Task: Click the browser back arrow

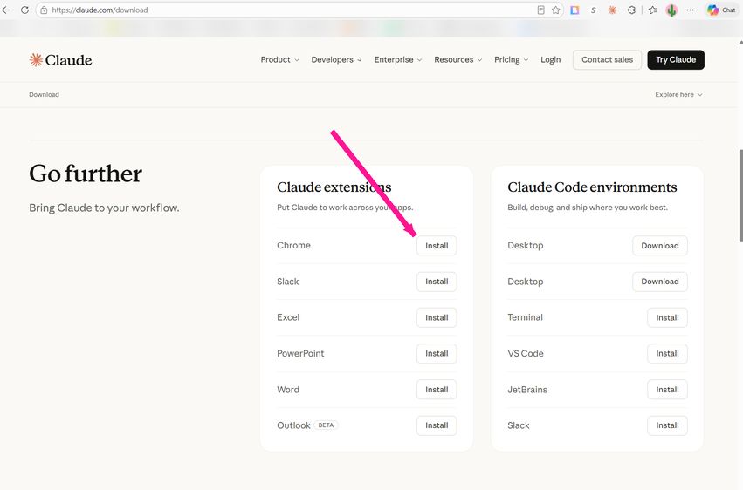Action: pyautogui.click(x=6, y=10)
